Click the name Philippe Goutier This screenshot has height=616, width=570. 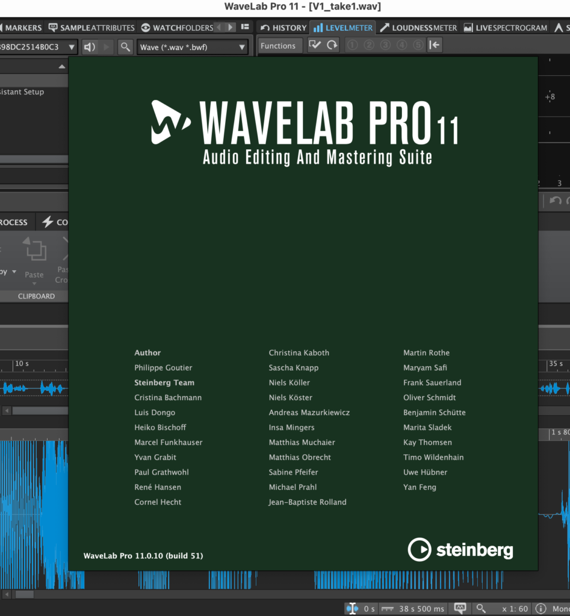(163, 368)
